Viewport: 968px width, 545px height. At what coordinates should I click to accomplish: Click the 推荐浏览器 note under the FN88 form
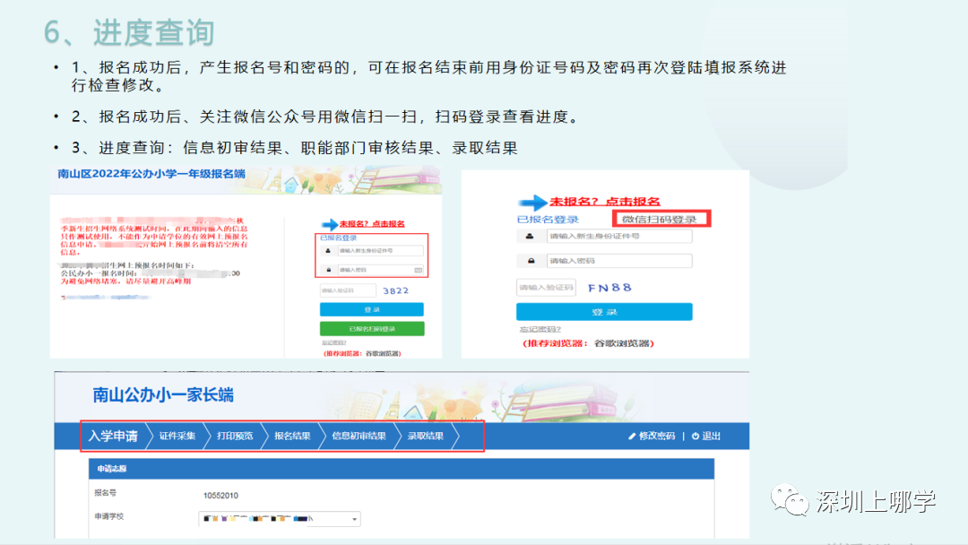click(x=588, y=343)
